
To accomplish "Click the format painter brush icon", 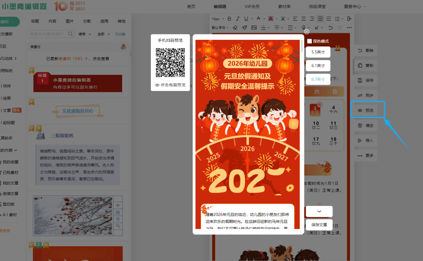I will 244,28.
